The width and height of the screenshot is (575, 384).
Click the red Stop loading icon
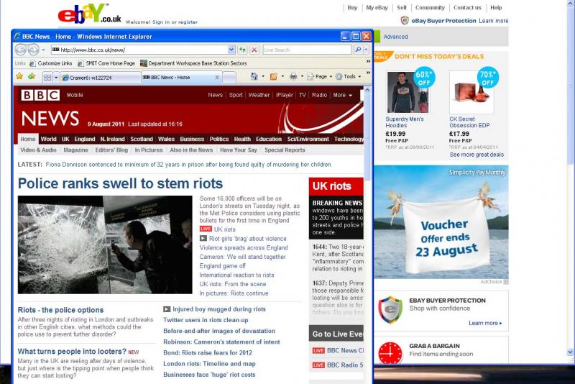click(x=254, y=50)
